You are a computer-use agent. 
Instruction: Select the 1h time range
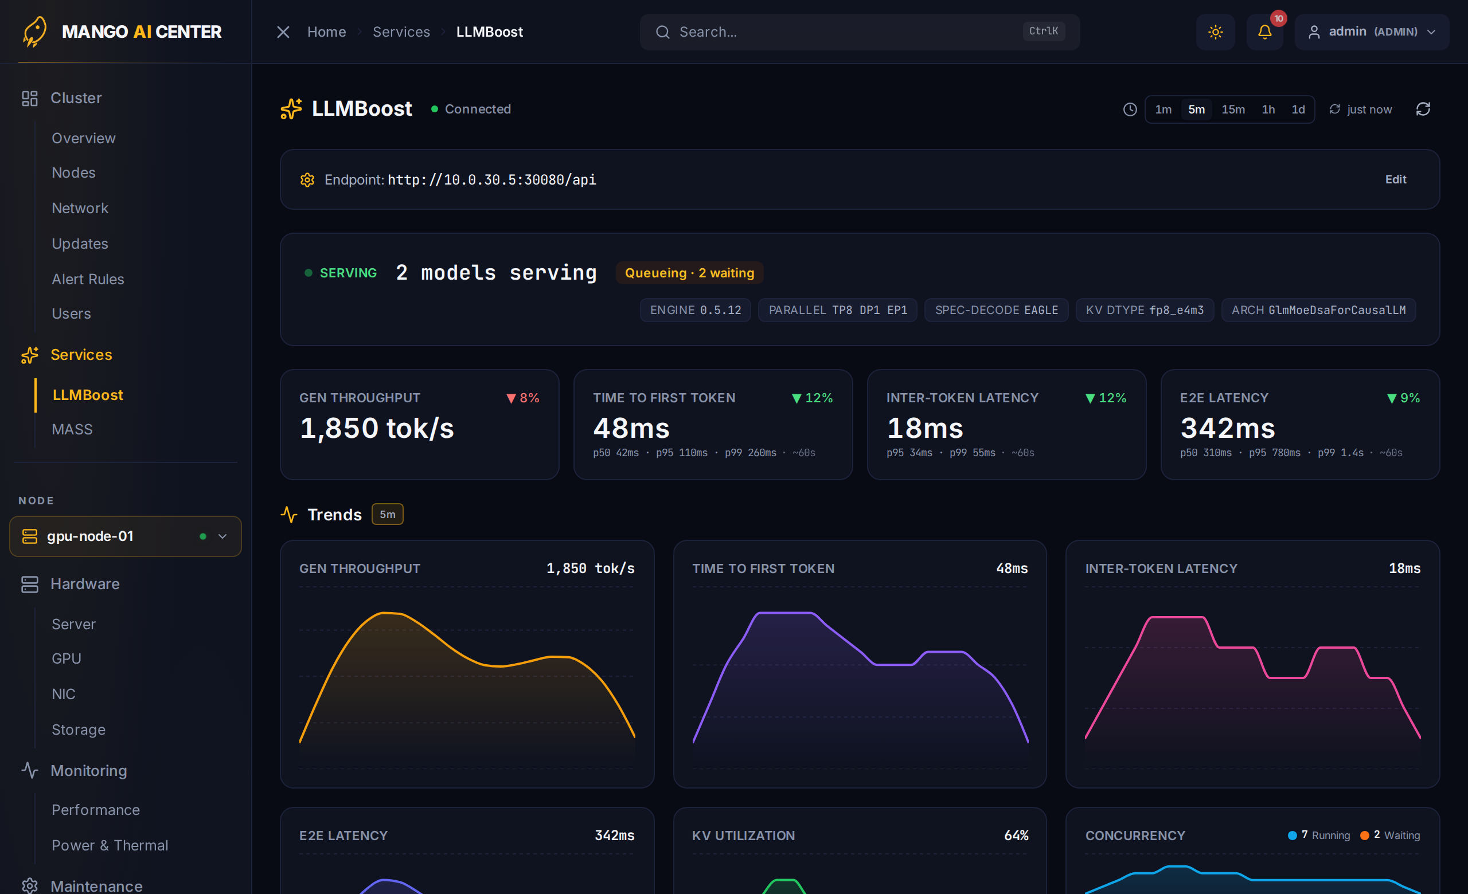tap(1268, 109)
